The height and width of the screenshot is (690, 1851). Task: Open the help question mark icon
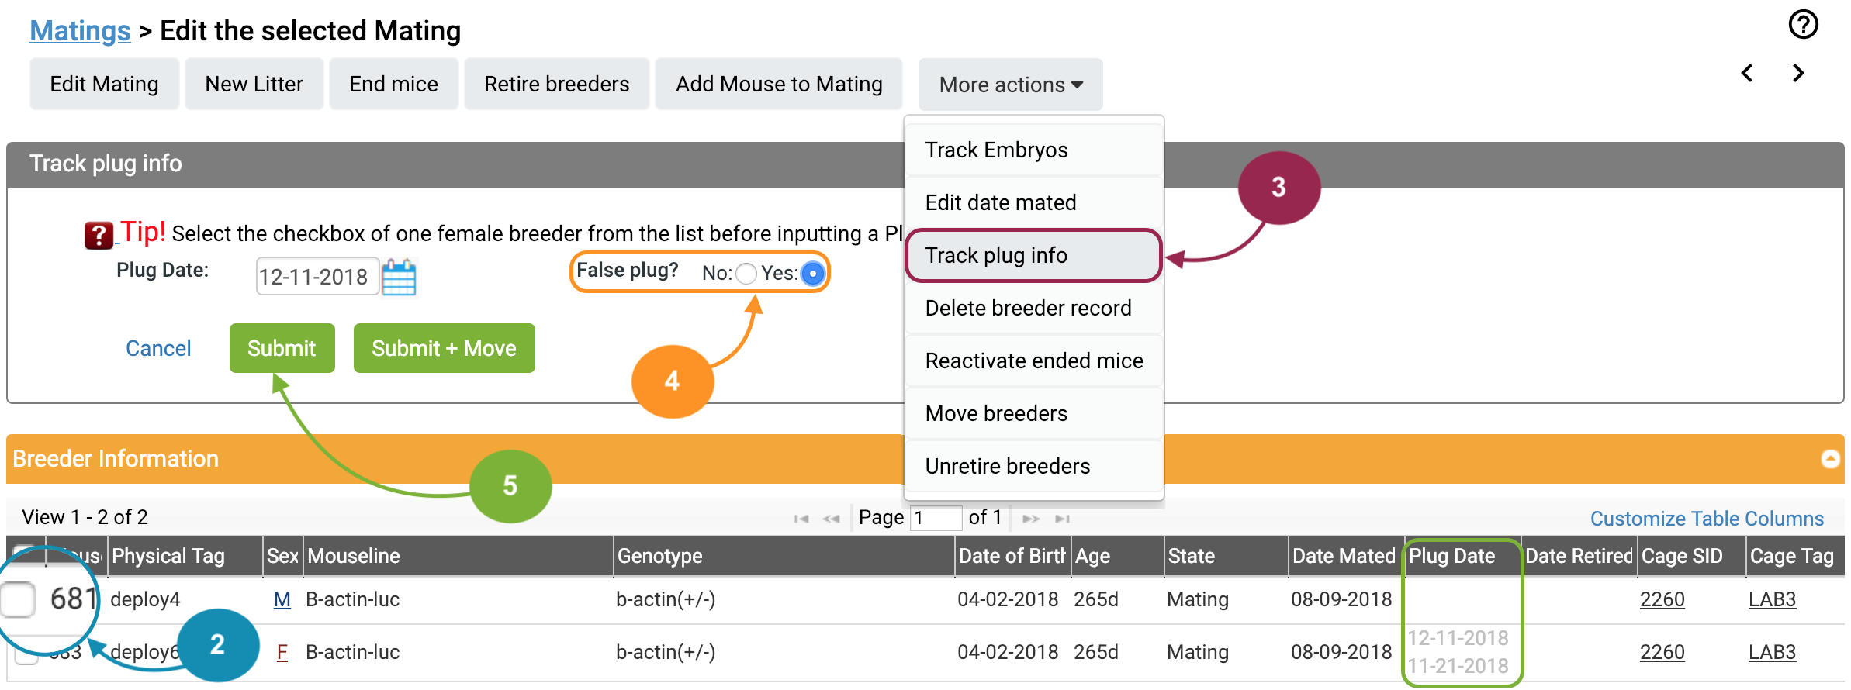click(1803, 24)
